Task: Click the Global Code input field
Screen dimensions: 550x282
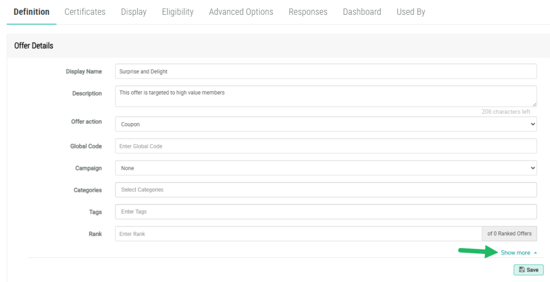Action: 326,146
